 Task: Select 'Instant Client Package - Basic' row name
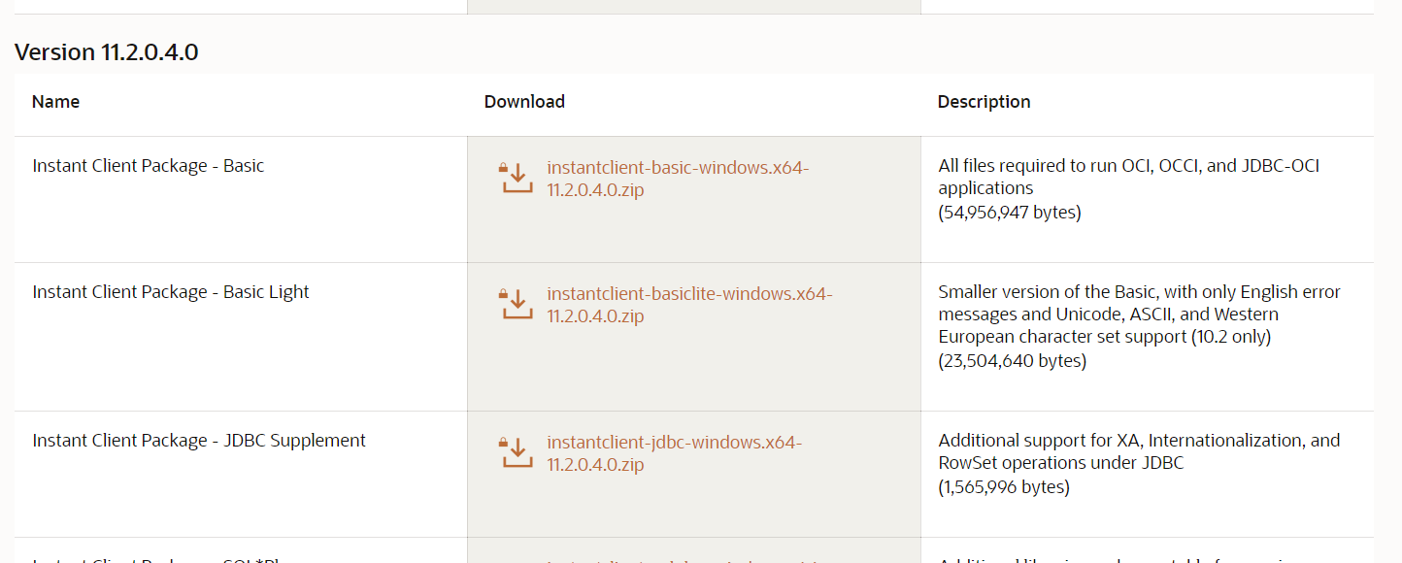pos(149,166)
